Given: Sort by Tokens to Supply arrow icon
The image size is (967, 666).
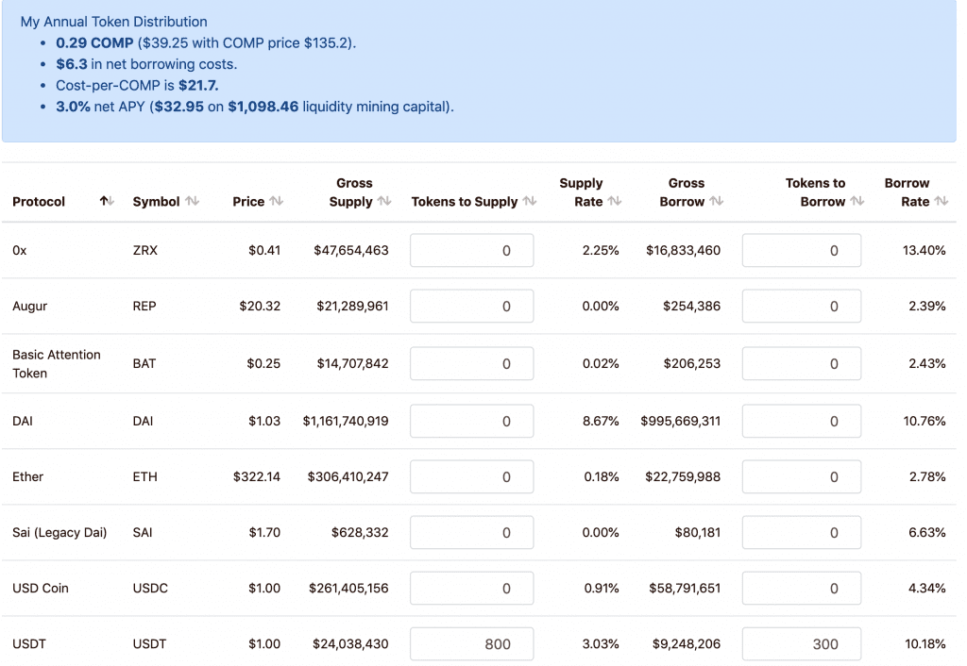Looking at the screenshot, I should 529,202.
